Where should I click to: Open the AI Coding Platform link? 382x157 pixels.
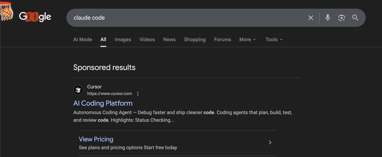[103, 103]
